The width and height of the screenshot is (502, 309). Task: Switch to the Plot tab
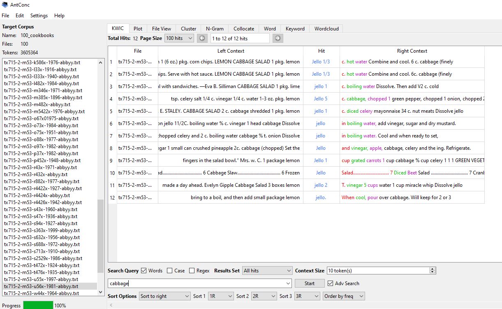tap(138, 29)
